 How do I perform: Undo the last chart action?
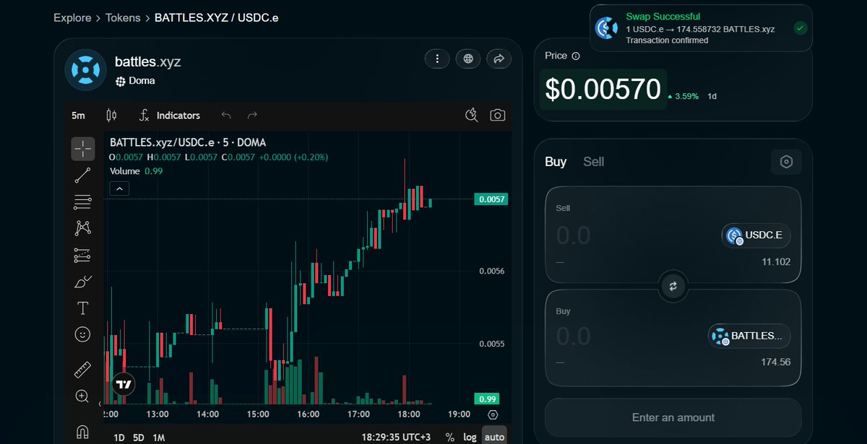click(226, 116)
